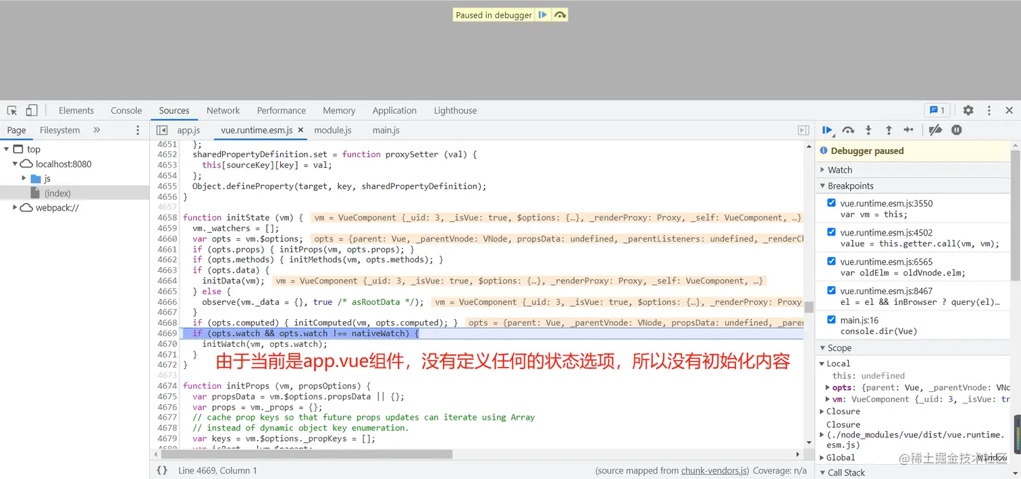
Task: Deactivate all breakpoints icon
Action: pos(935,130)
